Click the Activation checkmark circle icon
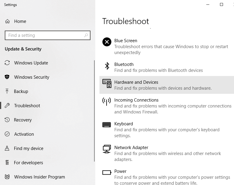The height and width of the screenshot is (185, 234). [x=7, y=134]
